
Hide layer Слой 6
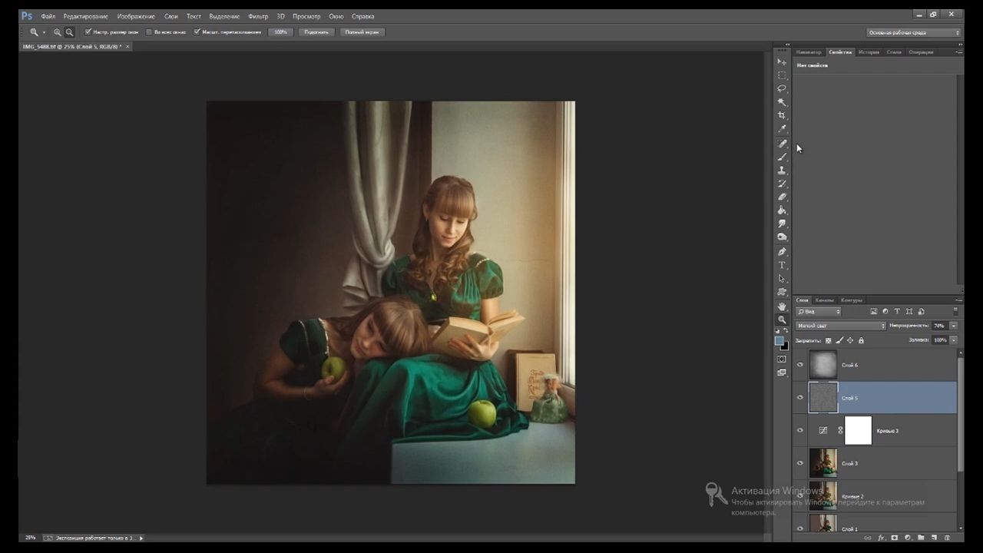tap(800, 365)
